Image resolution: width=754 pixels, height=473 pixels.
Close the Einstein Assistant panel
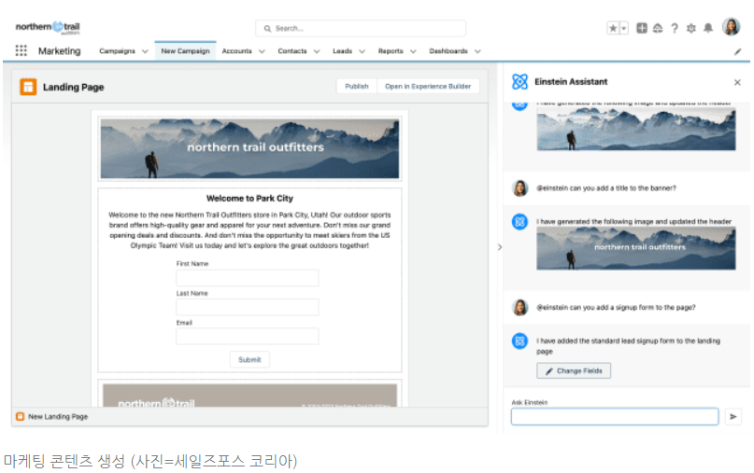[x=737, y=83]
